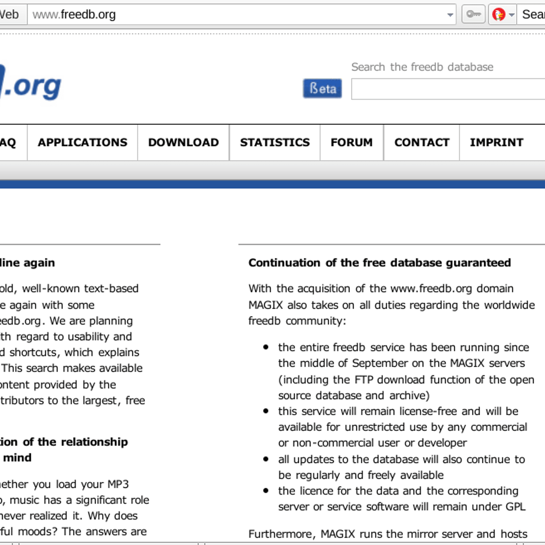The image size is (545, 545).
Task: Visit the FORUM section
Action: pyautogui.click(x=352, y=142)
